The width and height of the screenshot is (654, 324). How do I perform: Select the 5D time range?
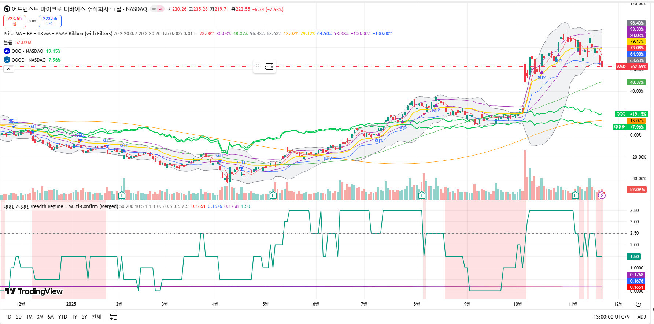pos(19,317)
